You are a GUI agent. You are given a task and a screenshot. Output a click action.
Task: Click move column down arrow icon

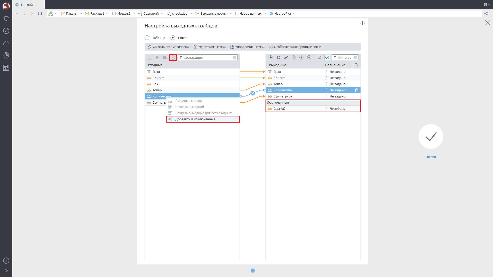tap(309, 57)
